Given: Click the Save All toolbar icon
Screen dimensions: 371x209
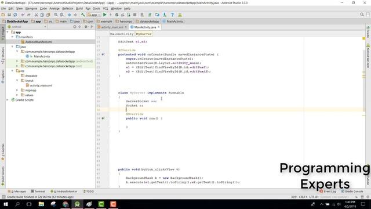Looking at the screenshot, I should 9,15.
